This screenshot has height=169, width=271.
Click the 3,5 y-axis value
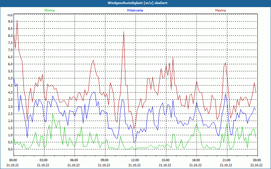(11, 100)
